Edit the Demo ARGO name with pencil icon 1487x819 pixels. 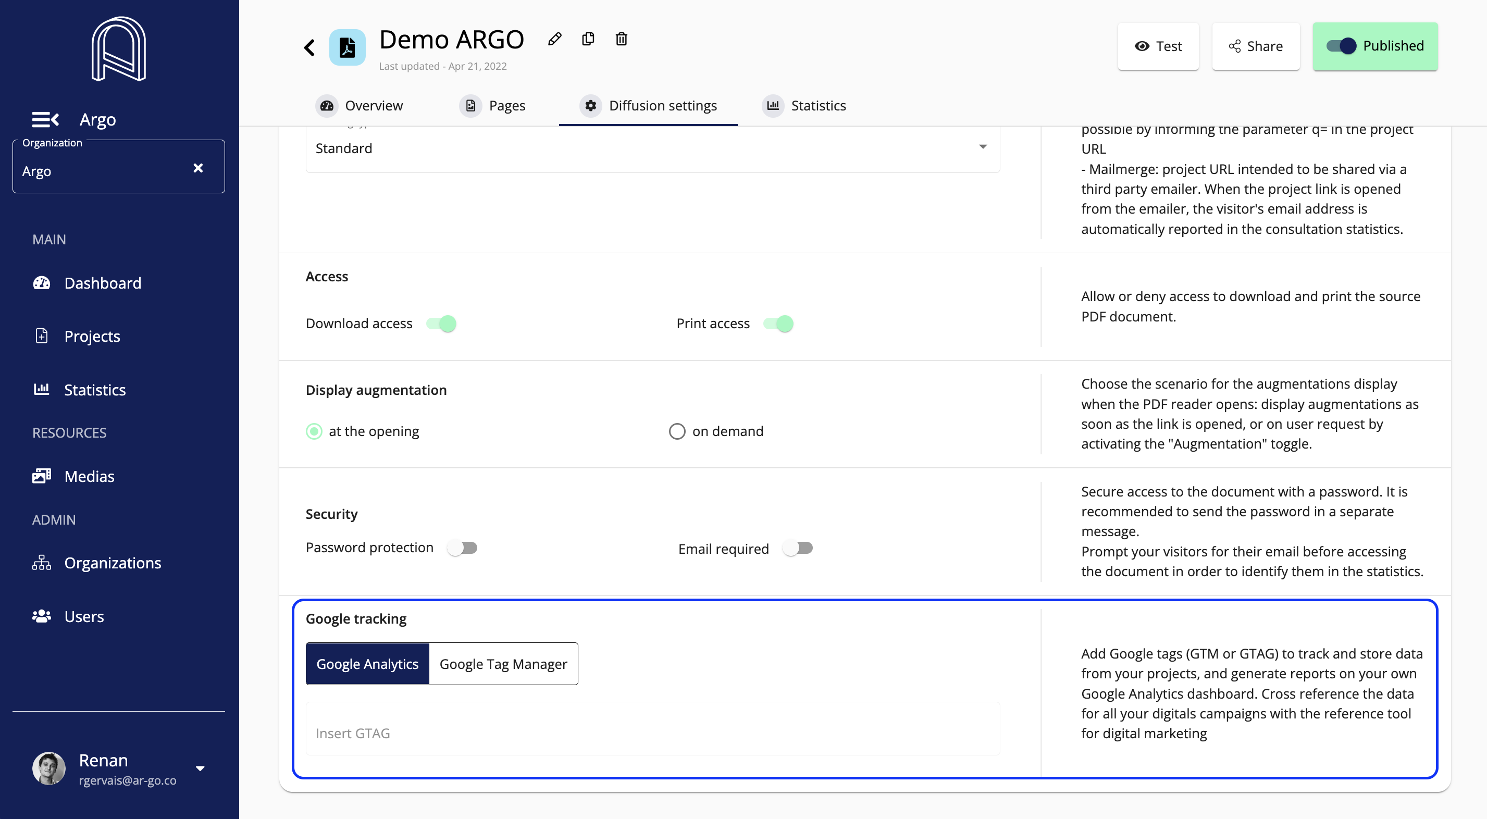pyautogui.click(x=555, y=39)
